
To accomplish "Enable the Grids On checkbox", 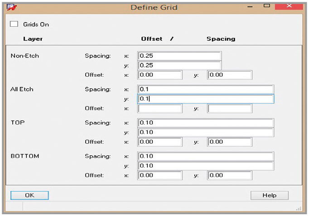I will click(14, 24).
